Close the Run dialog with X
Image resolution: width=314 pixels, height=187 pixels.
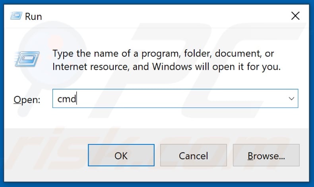295,16
